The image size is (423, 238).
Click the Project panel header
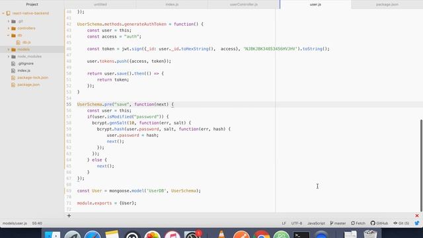point(32,5)
